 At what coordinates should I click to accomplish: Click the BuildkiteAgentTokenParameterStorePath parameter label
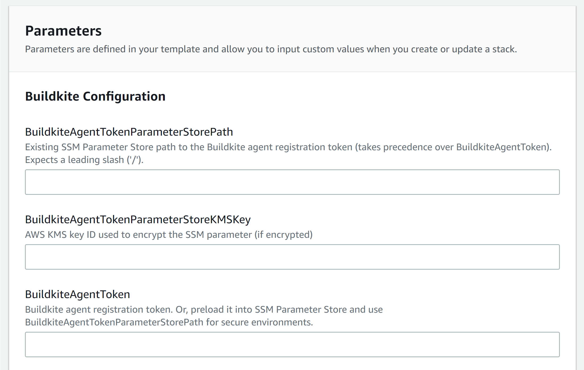click(x=129, y=131)
